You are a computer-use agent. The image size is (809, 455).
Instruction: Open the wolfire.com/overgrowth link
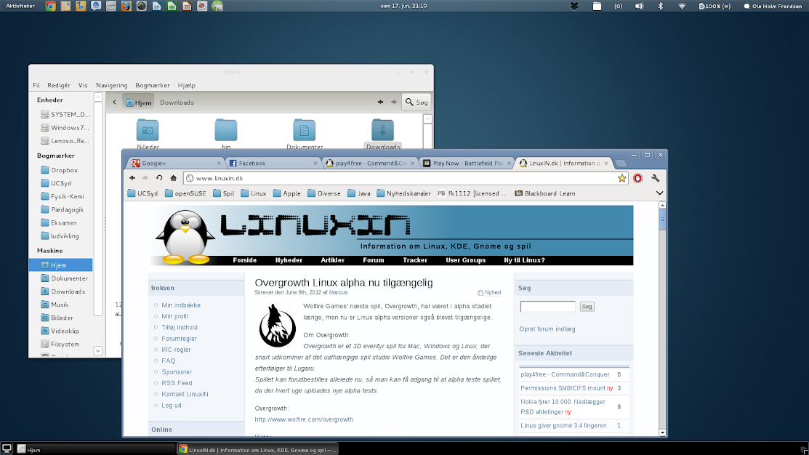(304, 419)
